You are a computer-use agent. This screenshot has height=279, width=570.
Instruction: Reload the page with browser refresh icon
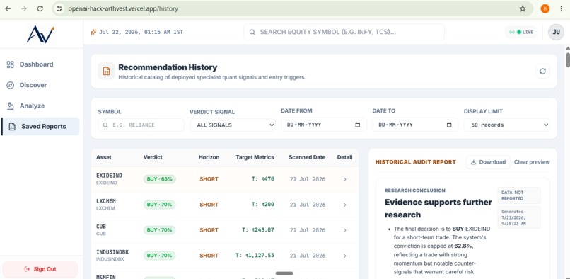point(40,8)
